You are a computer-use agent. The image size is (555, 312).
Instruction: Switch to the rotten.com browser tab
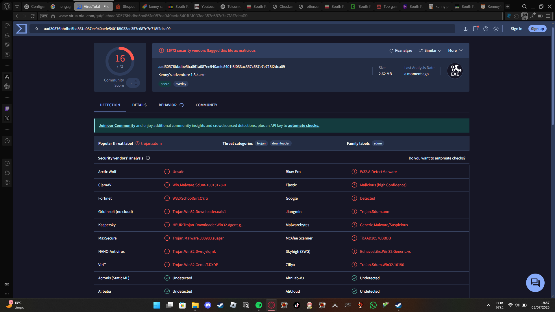pyautogui.click(x=309, y=6)
